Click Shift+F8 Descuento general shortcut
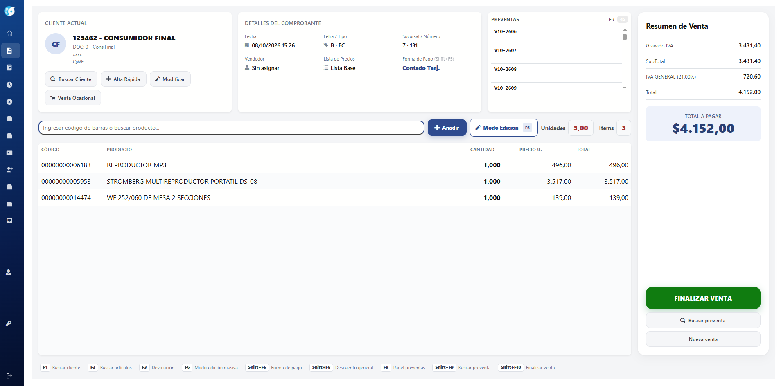The height and width of the screenshot is (386, 781). 341,368
